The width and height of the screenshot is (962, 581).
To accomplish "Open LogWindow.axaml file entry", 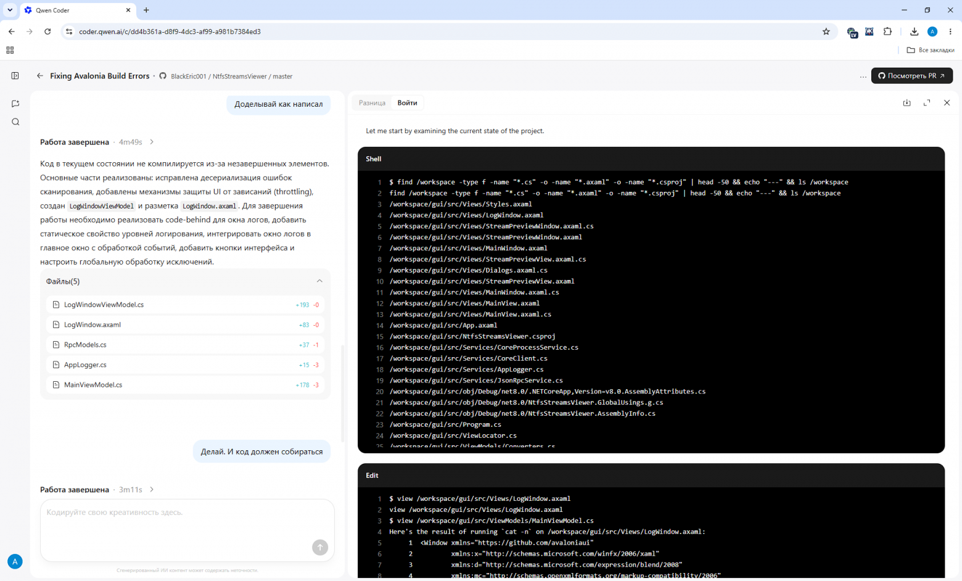I will pos(185,324).
